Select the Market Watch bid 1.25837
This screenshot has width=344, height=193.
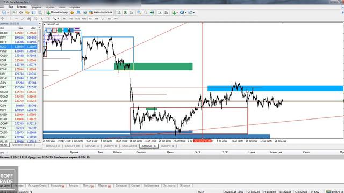(x=19, y=33)
